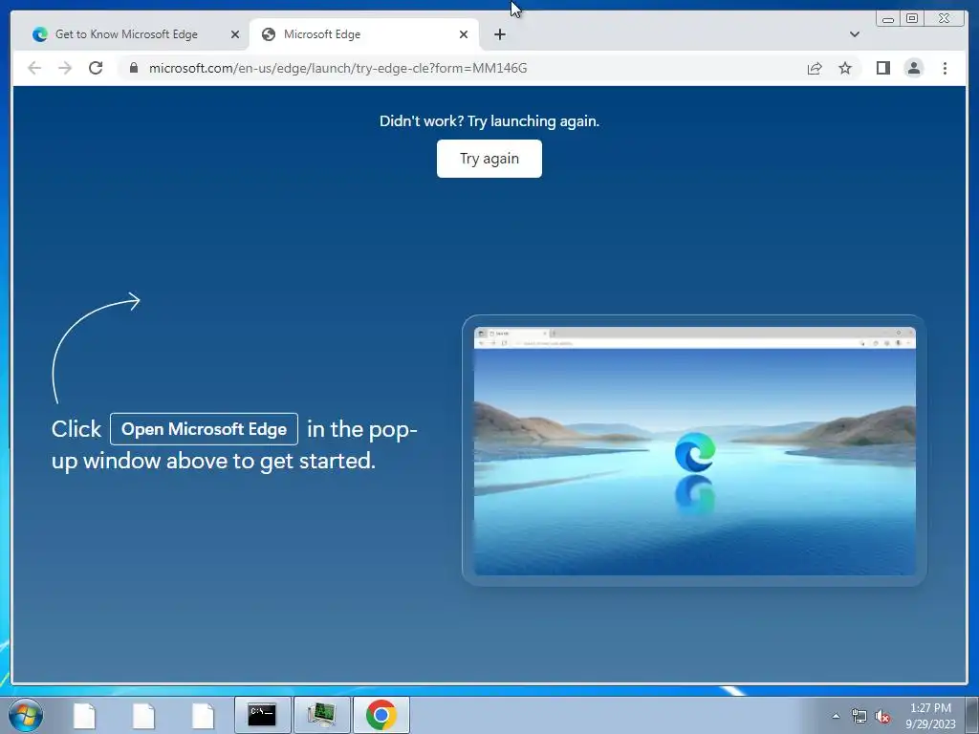The width and height of the screenshot is (979, 734).
Task: Click the browser back arrow
Action: [x=34, y=68]
